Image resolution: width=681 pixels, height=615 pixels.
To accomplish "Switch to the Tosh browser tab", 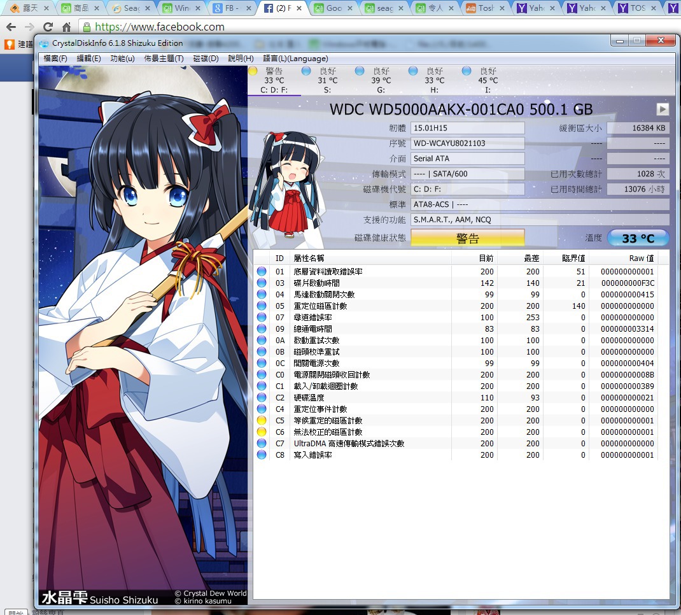I will point(486,8).
